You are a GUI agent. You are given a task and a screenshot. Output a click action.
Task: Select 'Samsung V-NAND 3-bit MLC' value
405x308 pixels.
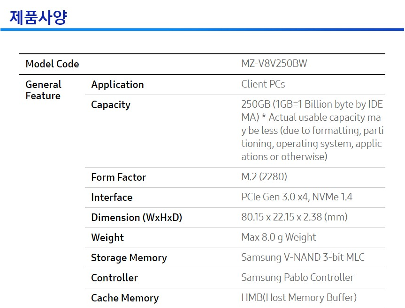(x=303, y=257)
